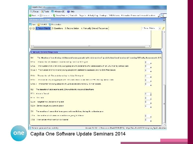Click the vertical scrollbar thumb on right
This screenshot has width=193, height=144.
[x=164, y=104]
